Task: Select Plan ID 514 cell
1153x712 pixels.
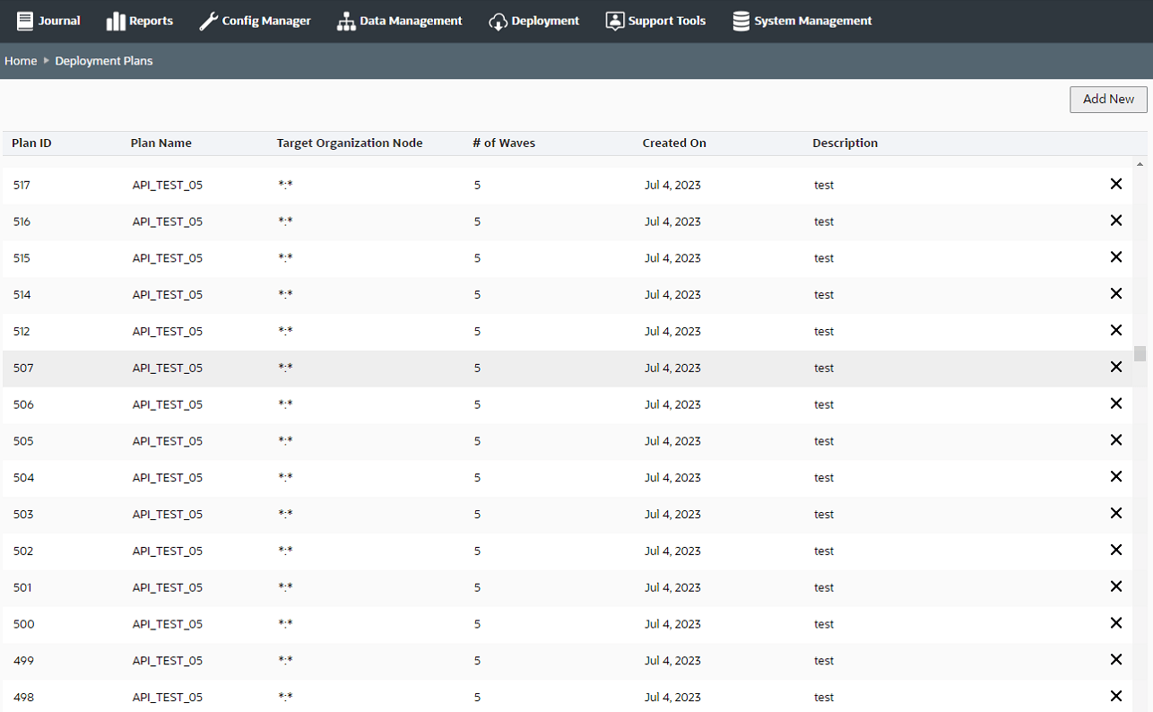Action: coord(22,295)
